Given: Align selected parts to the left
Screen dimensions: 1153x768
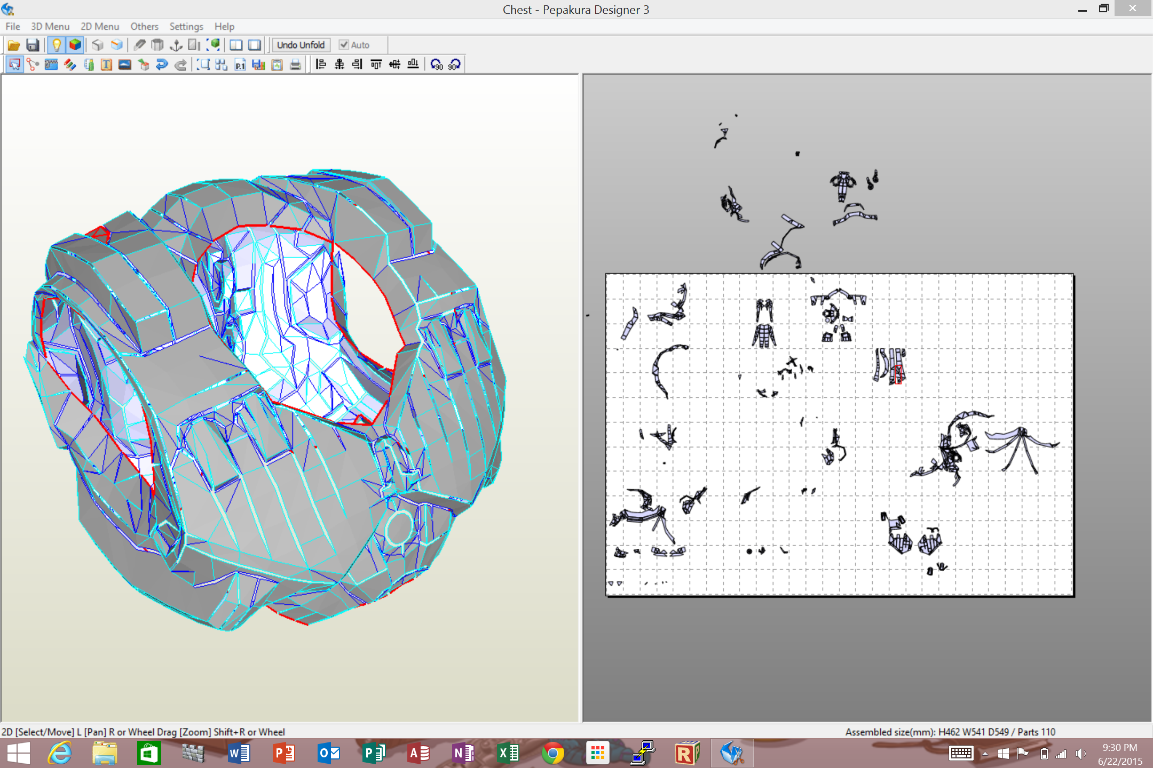Looking at the screenshot, I should pos(321,65).
